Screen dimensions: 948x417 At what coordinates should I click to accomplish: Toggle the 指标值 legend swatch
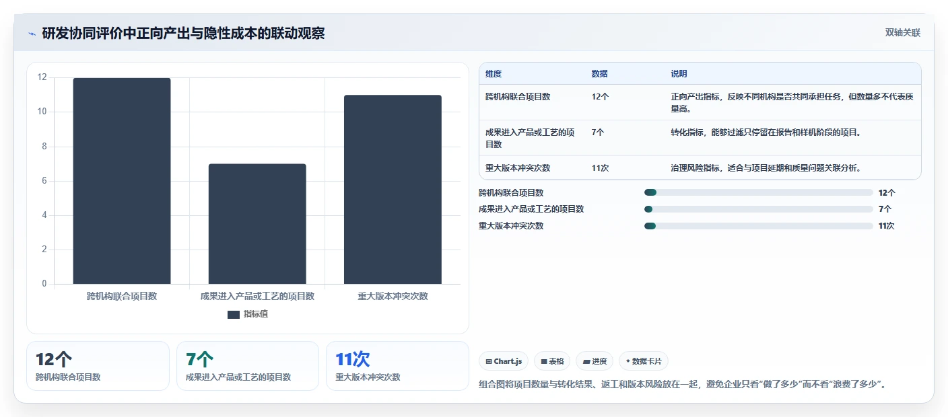(x=234, y=314)
